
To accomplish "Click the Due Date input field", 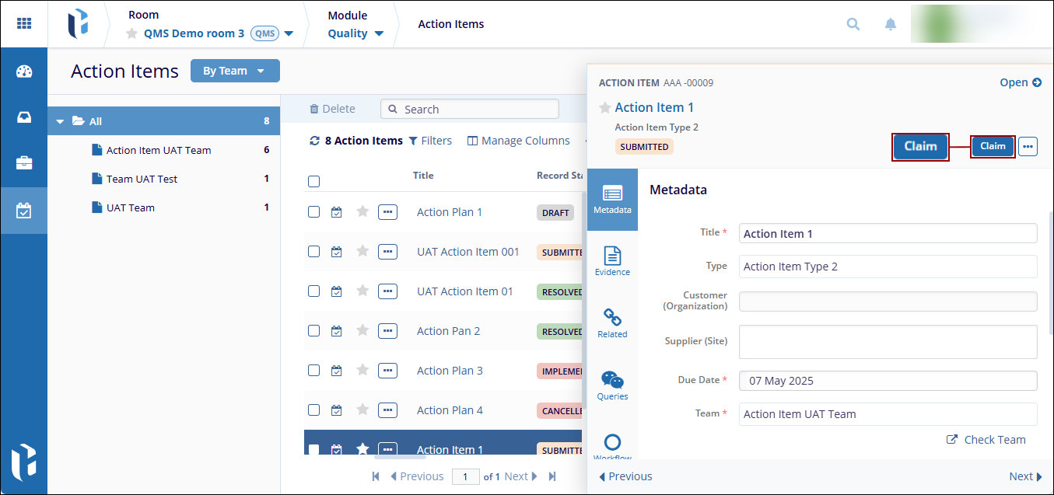I will point(888,381).
